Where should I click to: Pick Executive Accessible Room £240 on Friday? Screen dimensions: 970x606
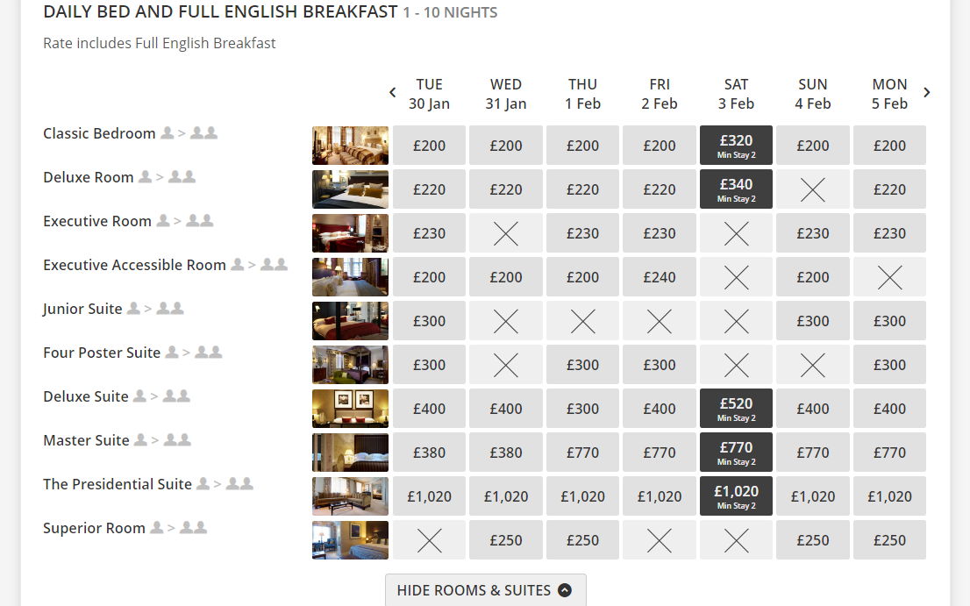(x=660, y=277)
